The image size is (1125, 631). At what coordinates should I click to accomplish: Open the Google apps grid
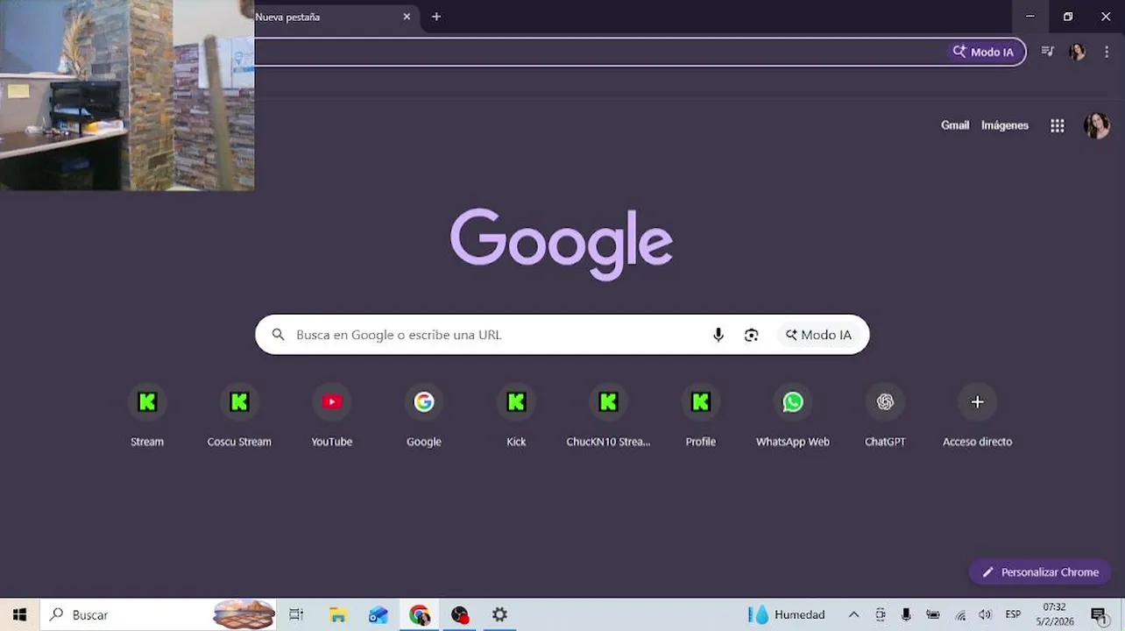tap(1058, 125)
